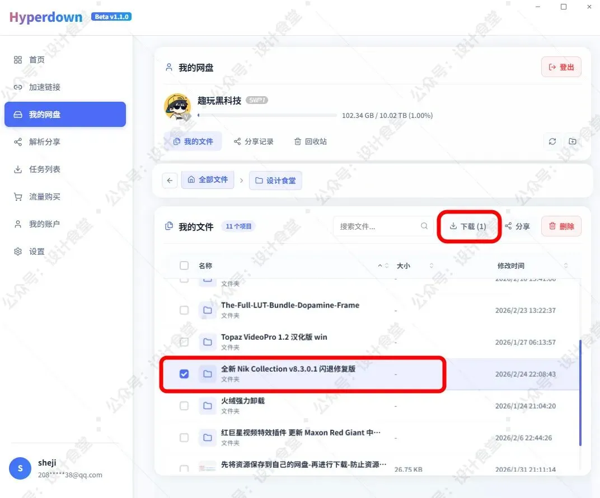Switch to the 分享记录 tab
Image resolution: width=600 pixels, height=498 pixels.
coord(254,141)
